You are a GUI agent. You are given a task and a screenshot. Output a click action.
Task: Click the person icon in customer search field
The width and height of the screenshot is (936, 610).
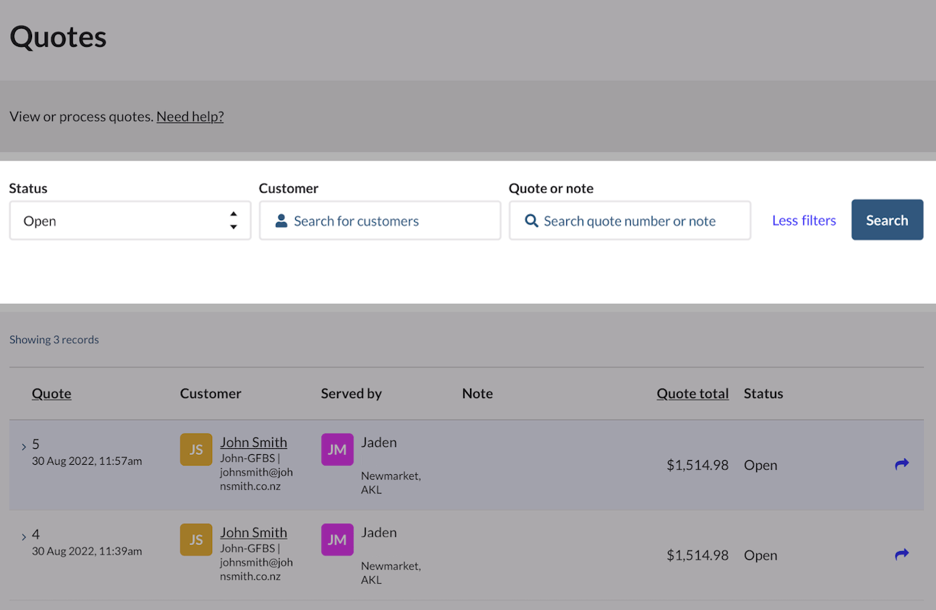pos(281,221)
